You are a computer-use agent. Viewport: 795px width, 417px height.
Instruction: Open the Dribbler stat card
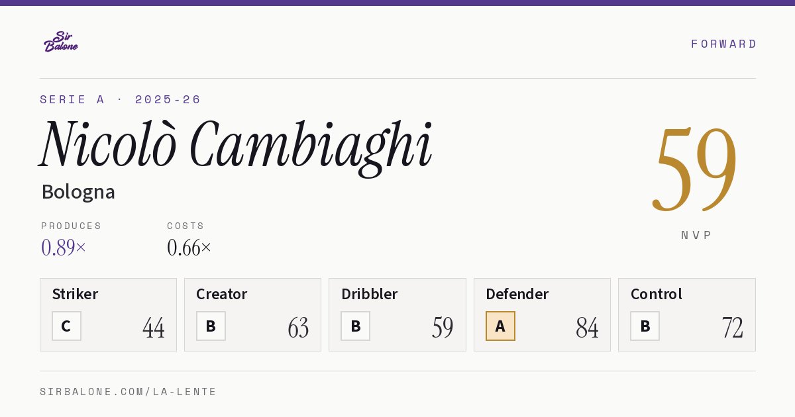[397, 314]
